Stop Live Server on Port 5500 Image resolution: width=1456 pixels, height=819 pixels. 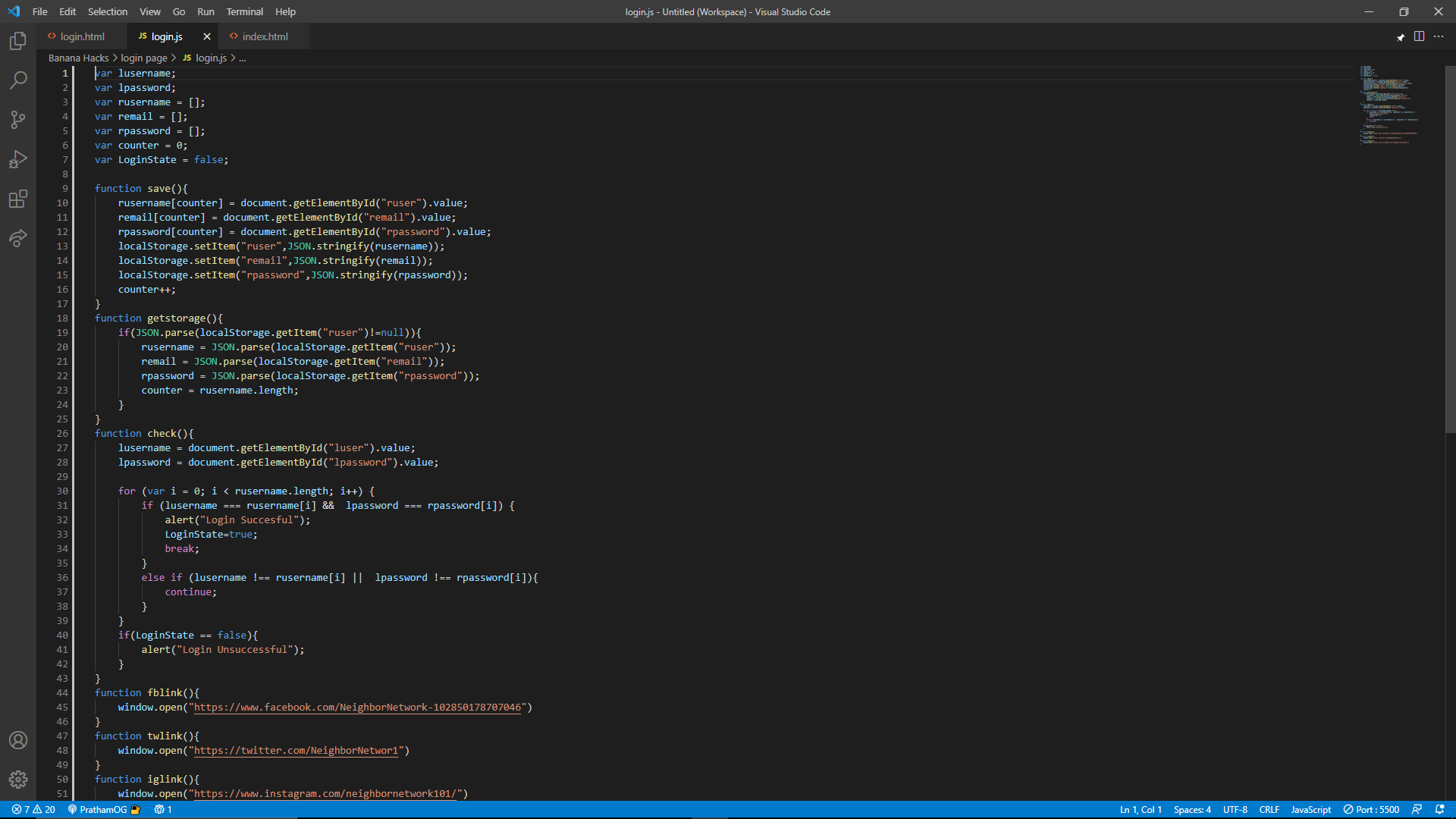tap(1371, 809)
